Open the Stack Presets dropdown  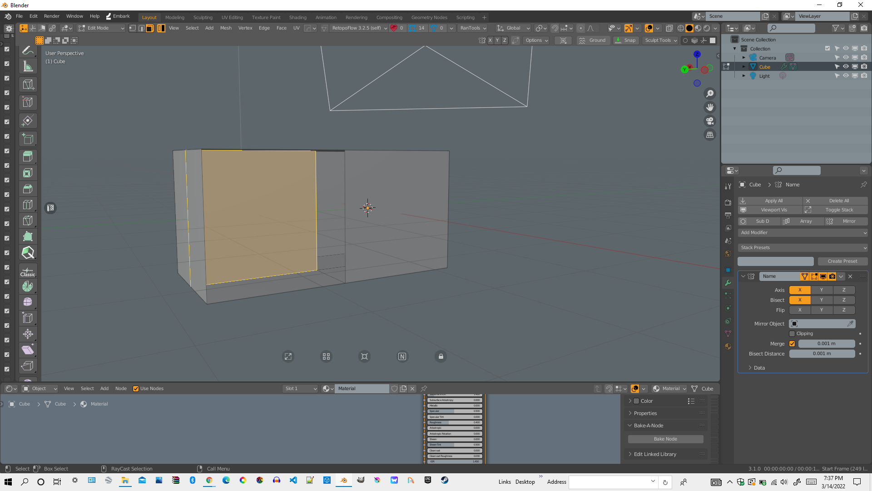(x=803, y=248)
